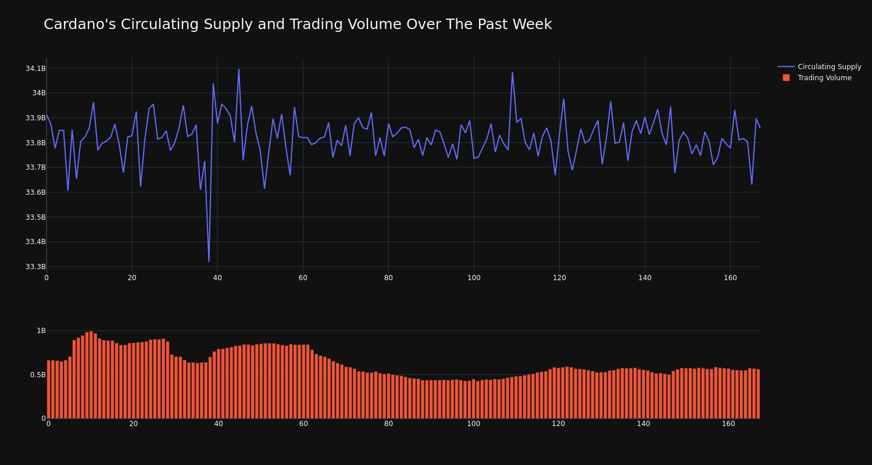872x465 pixels.
Task: Click the 140 x-axis tick on supply chart
Action: [645, 278]
